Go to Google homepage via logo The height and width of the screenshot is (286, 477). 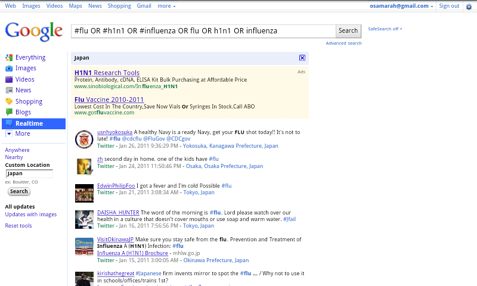coord(34,32)
